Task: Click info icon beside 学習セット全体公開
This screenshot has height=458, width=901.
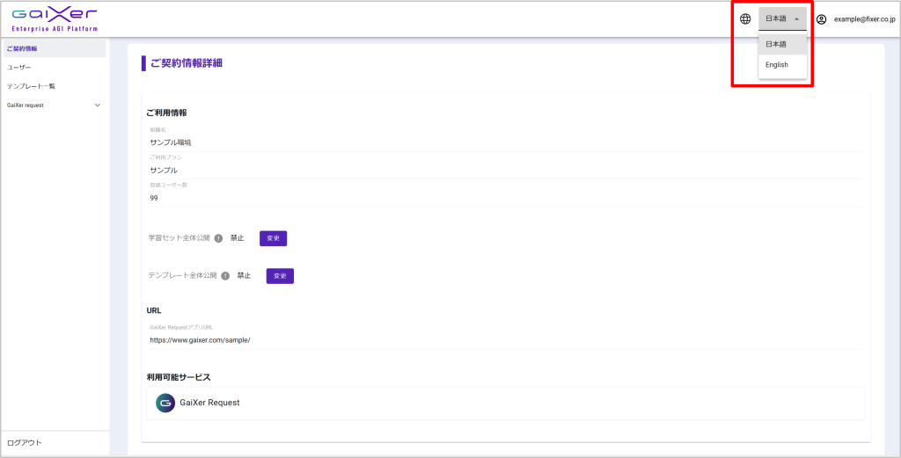Action: pos(218,238)
